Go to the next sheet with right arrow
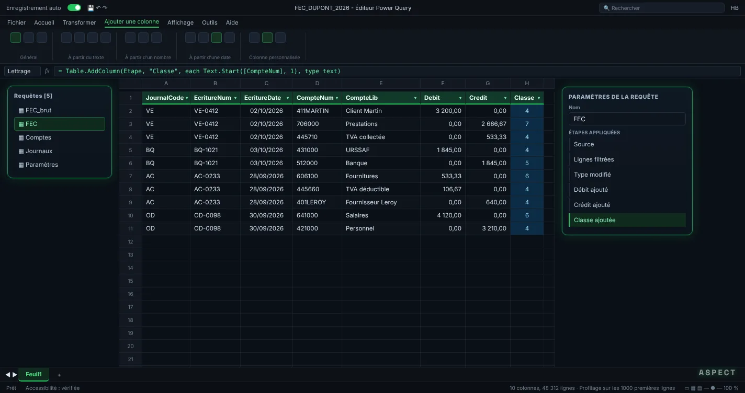This screenshot has height=393, width=745. [x=15, y=375]
